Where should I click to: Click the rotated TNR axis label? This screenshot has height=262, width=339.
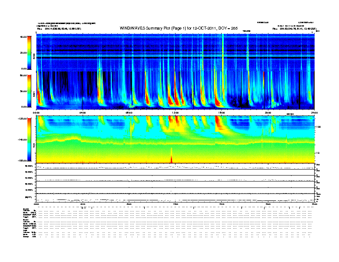pos(34,146)
